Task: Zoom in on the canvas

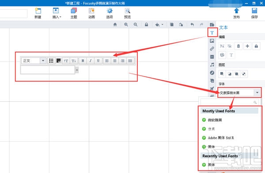Action: coord(126,24)
